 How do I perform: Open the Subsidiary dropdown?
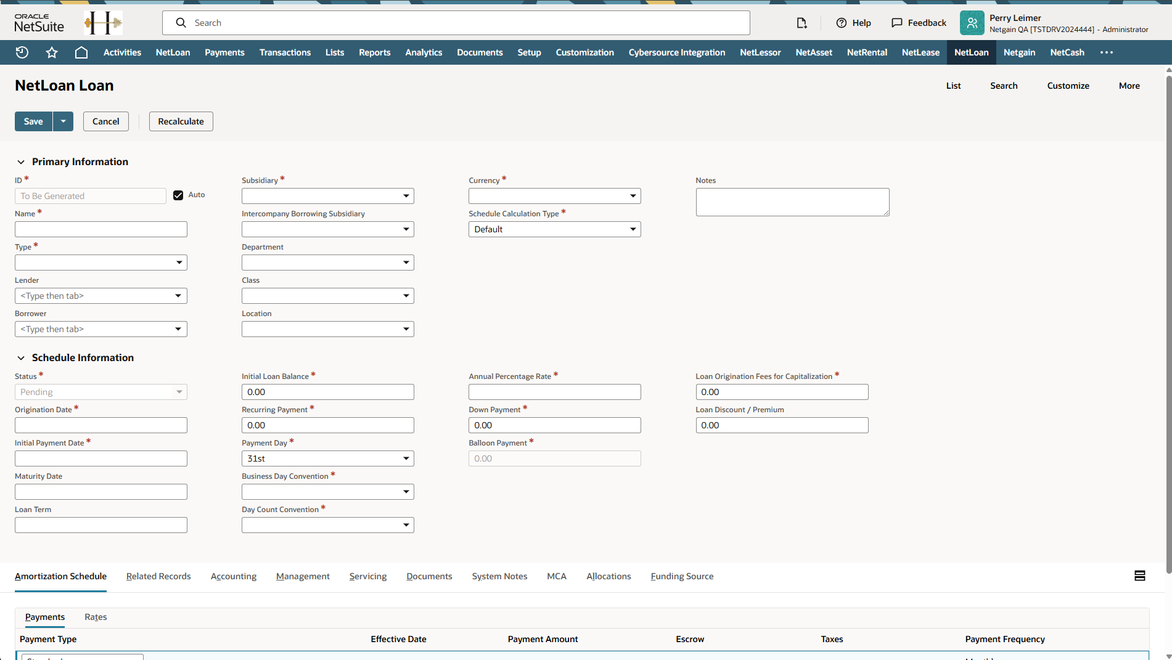click(x=327, y=196)
